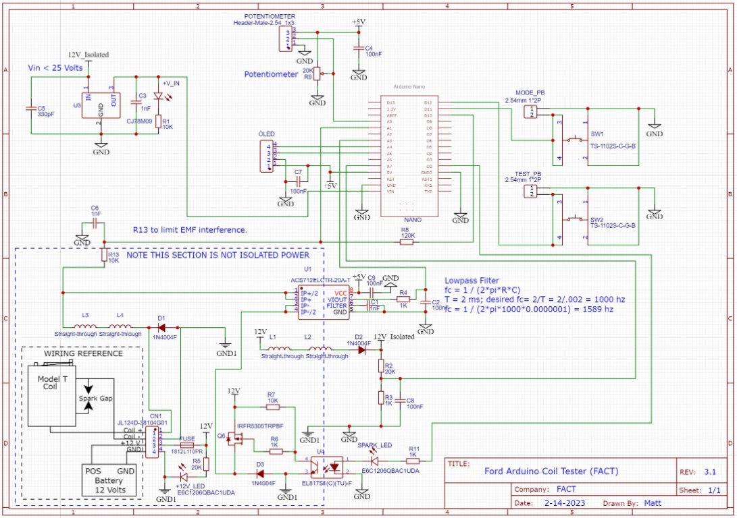Click the R8 120K resistor
This screenshot has height=518, width=737.
point(405,242)
